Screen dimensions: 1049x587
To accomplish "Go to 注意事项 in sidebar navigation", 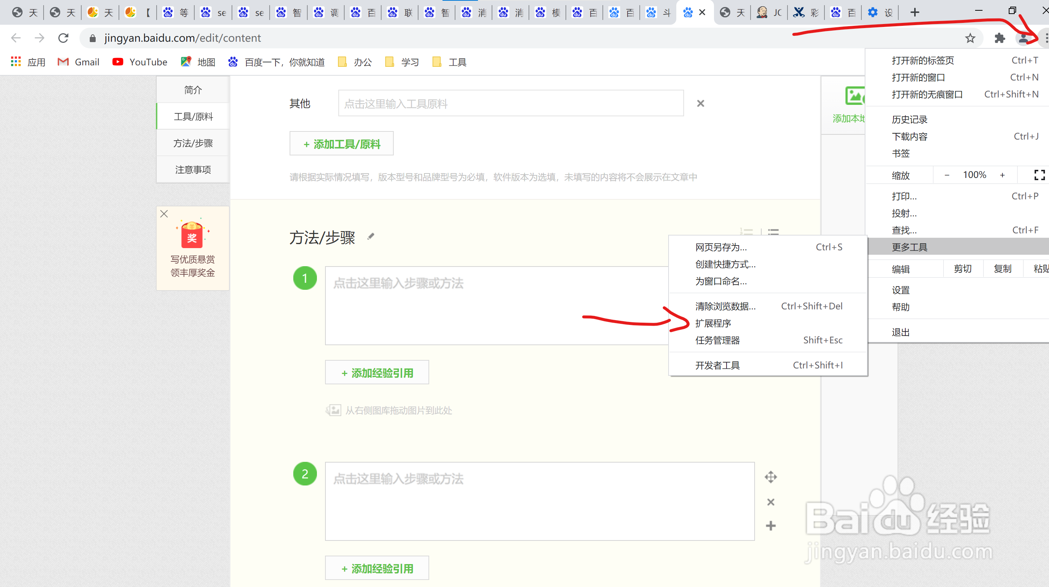I will (193, 170).
